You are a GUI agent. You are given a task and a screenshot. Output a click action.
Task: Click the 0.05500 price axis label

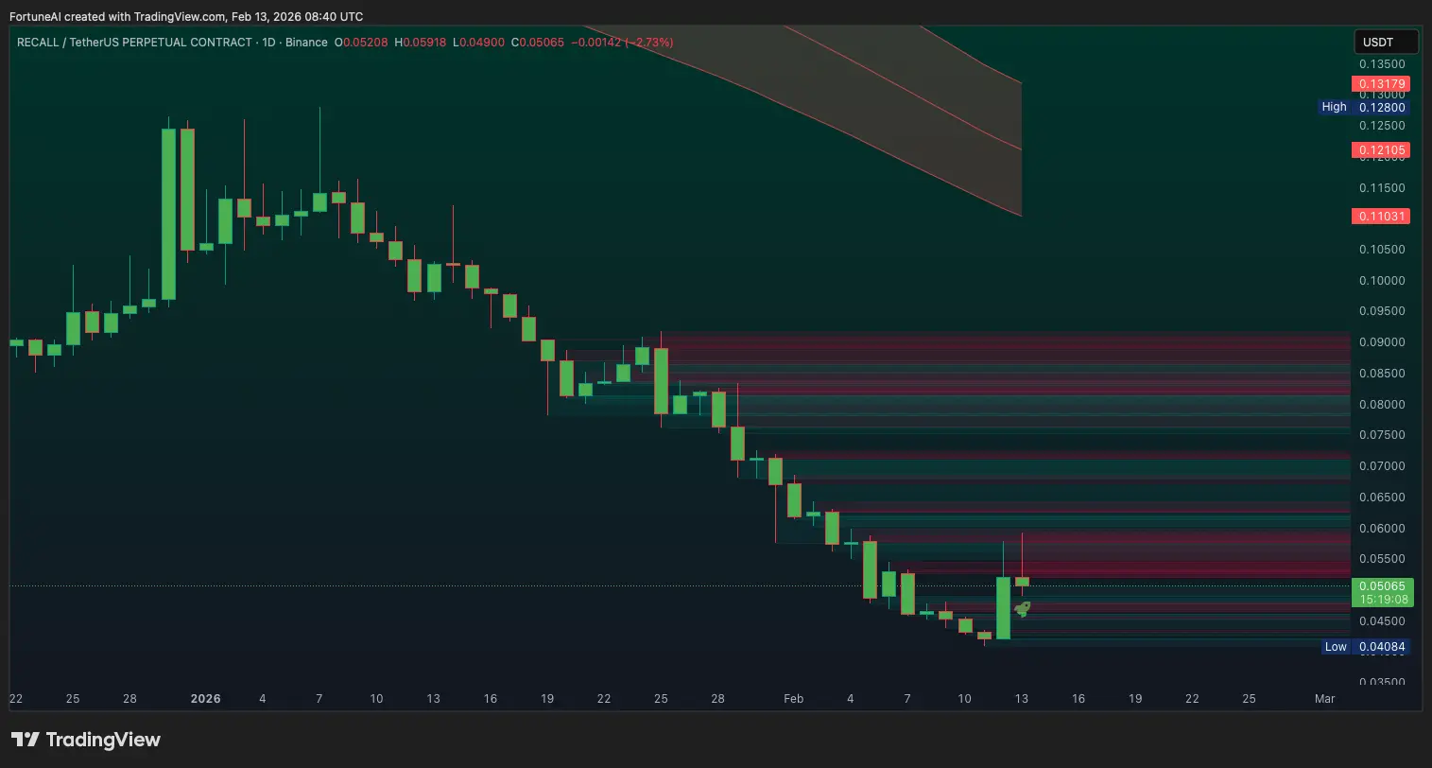click(1382, 559)
